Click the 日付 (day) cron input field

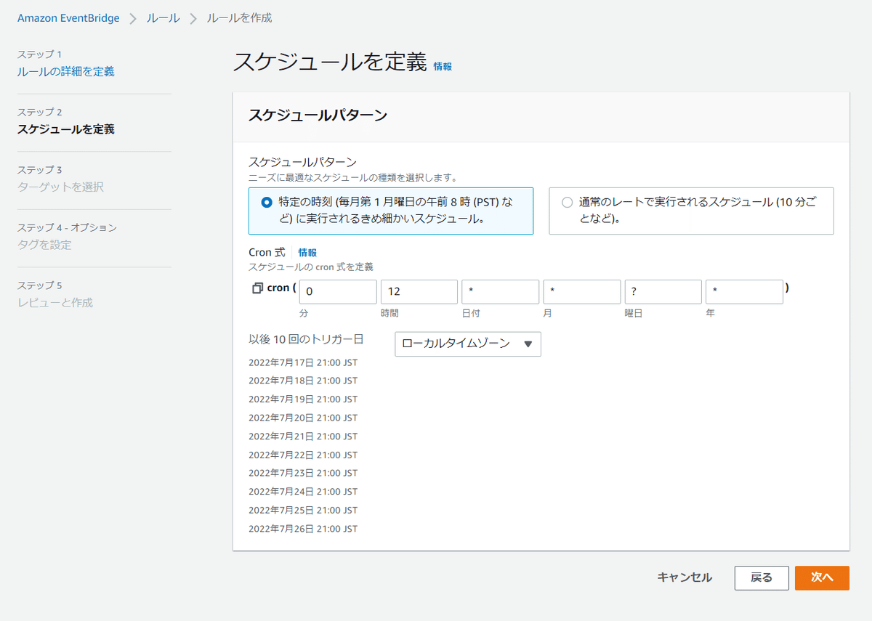click(500, 291)
